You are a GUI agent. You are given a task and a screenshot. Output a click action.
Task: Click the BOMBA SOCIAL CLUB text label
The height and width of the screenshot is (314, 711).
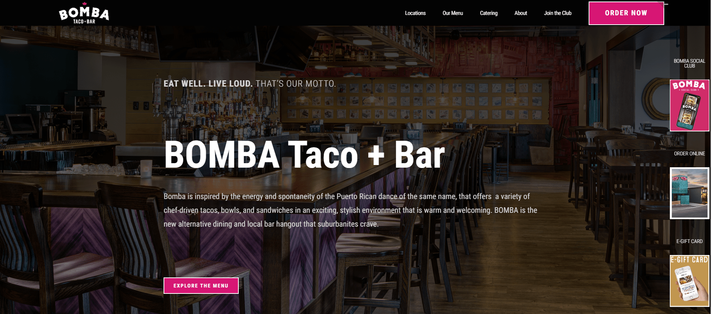point(689,63)
